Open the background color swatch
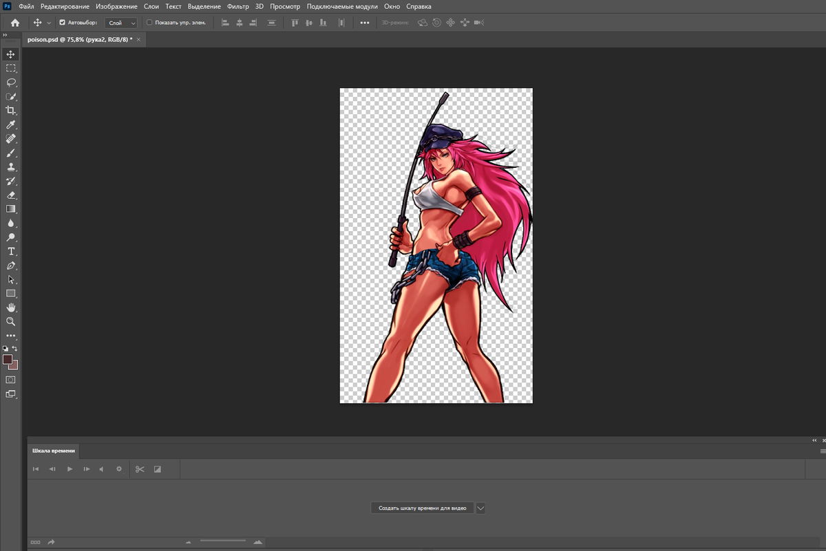The width and height of the screenshot is (826, 551). click(15, 366)
